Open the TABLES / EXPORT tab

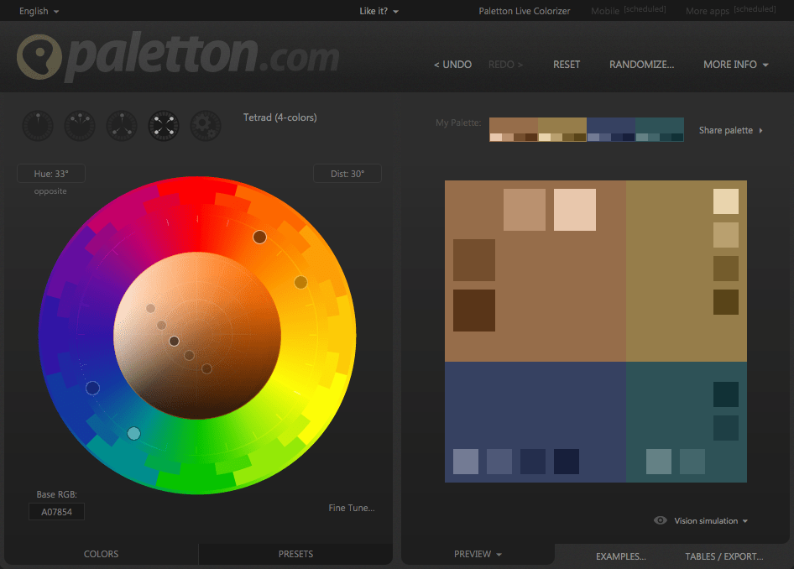coord(723,556)
